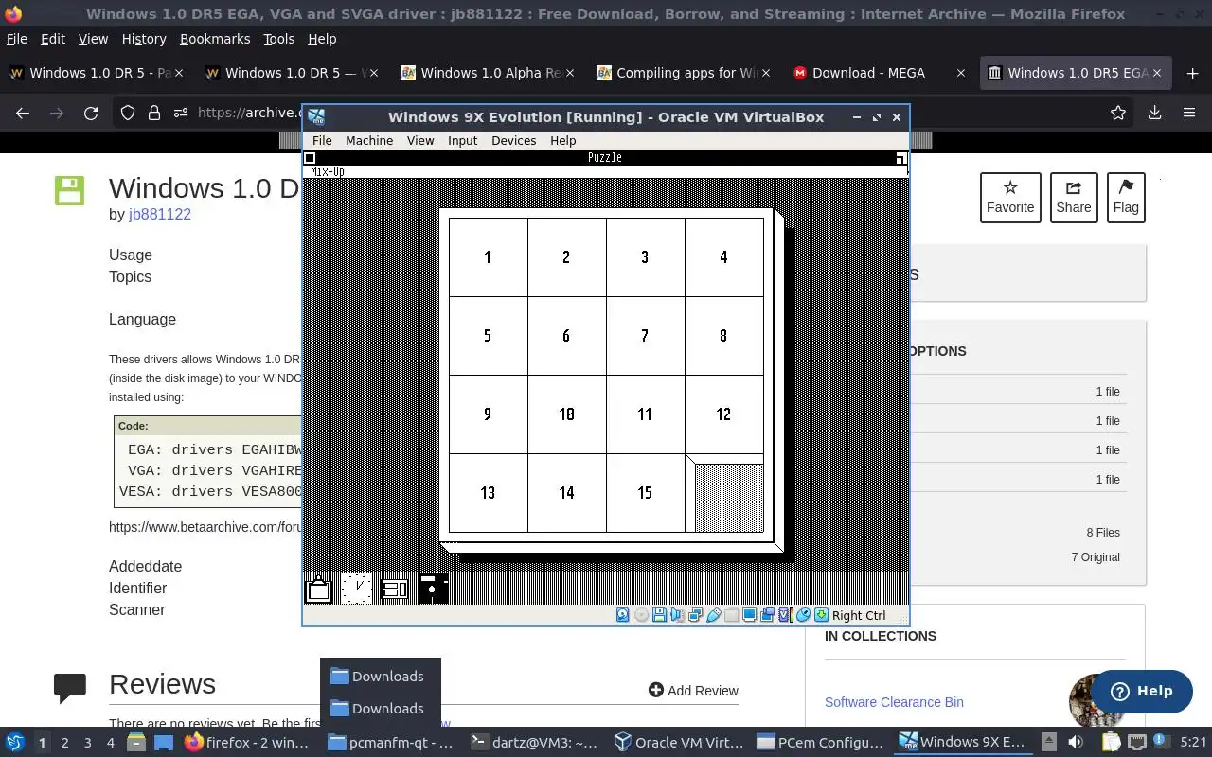
Task: Click the site padlock icon in the address bar
Action: point(154,113)
